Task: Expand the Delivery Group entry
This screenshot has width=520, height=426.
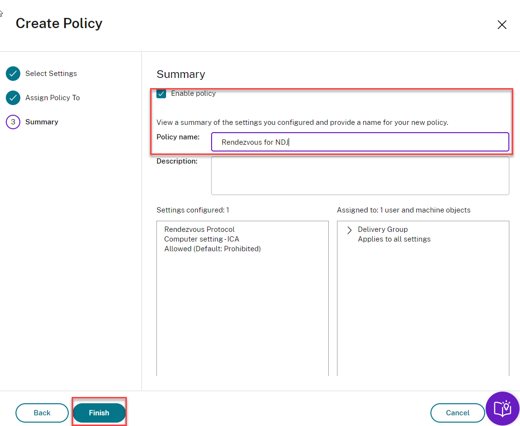Action: [x=350, y=230]
